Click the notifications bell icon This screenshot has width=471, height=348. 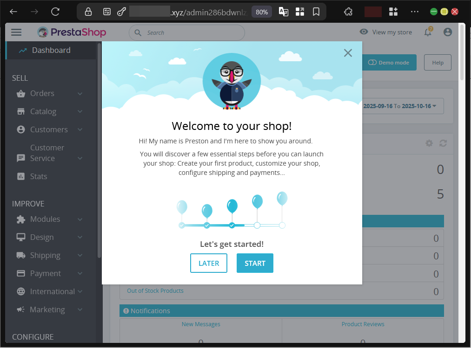click(x=427, y=32)
